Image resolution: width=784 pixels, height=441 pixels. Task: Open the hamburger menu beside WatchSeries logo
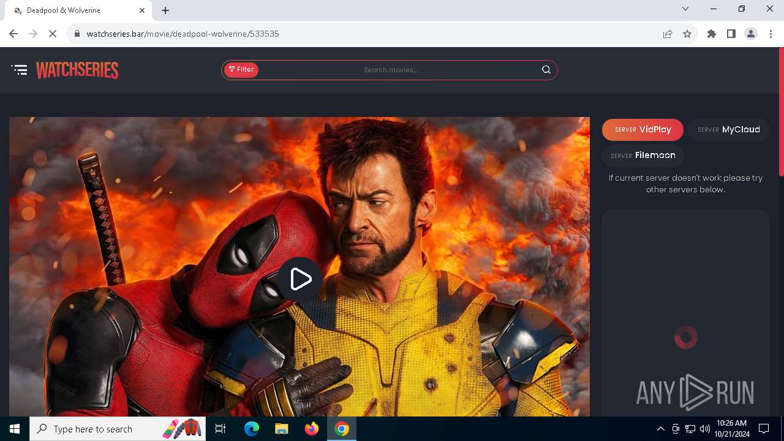(x=20, y=70)
